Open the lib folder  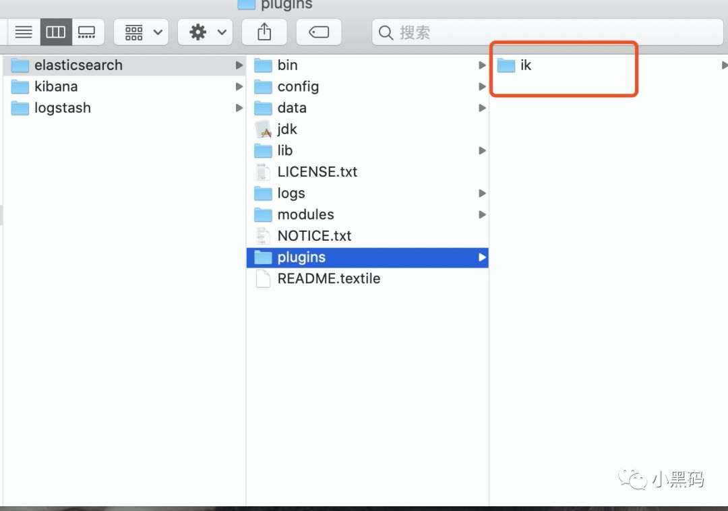[368, 151]
